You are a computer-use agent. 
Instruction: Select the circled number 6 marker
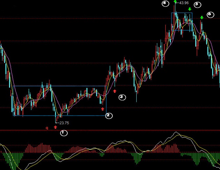coord(210,14)
